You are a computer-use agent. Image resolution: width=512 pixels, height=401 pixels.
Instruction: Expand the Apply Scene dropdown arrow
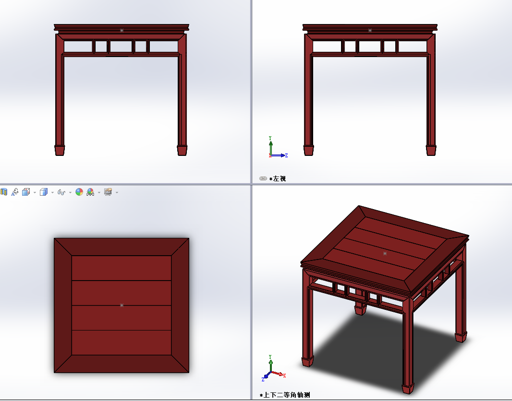tap(99, 193)
